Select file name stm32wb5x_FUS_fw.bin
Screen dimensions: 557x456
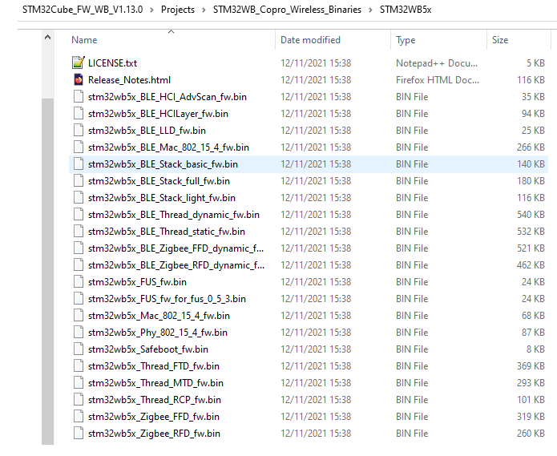tap(137, 282)
